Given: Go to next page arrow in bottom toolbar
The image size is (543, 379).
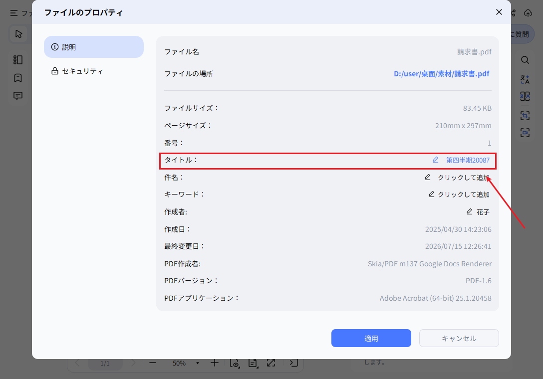Looking at the screenshot, I should [x=133, y=363].
